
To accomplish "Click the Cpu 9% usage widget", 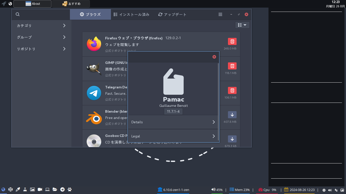I will tap(267, 190).
